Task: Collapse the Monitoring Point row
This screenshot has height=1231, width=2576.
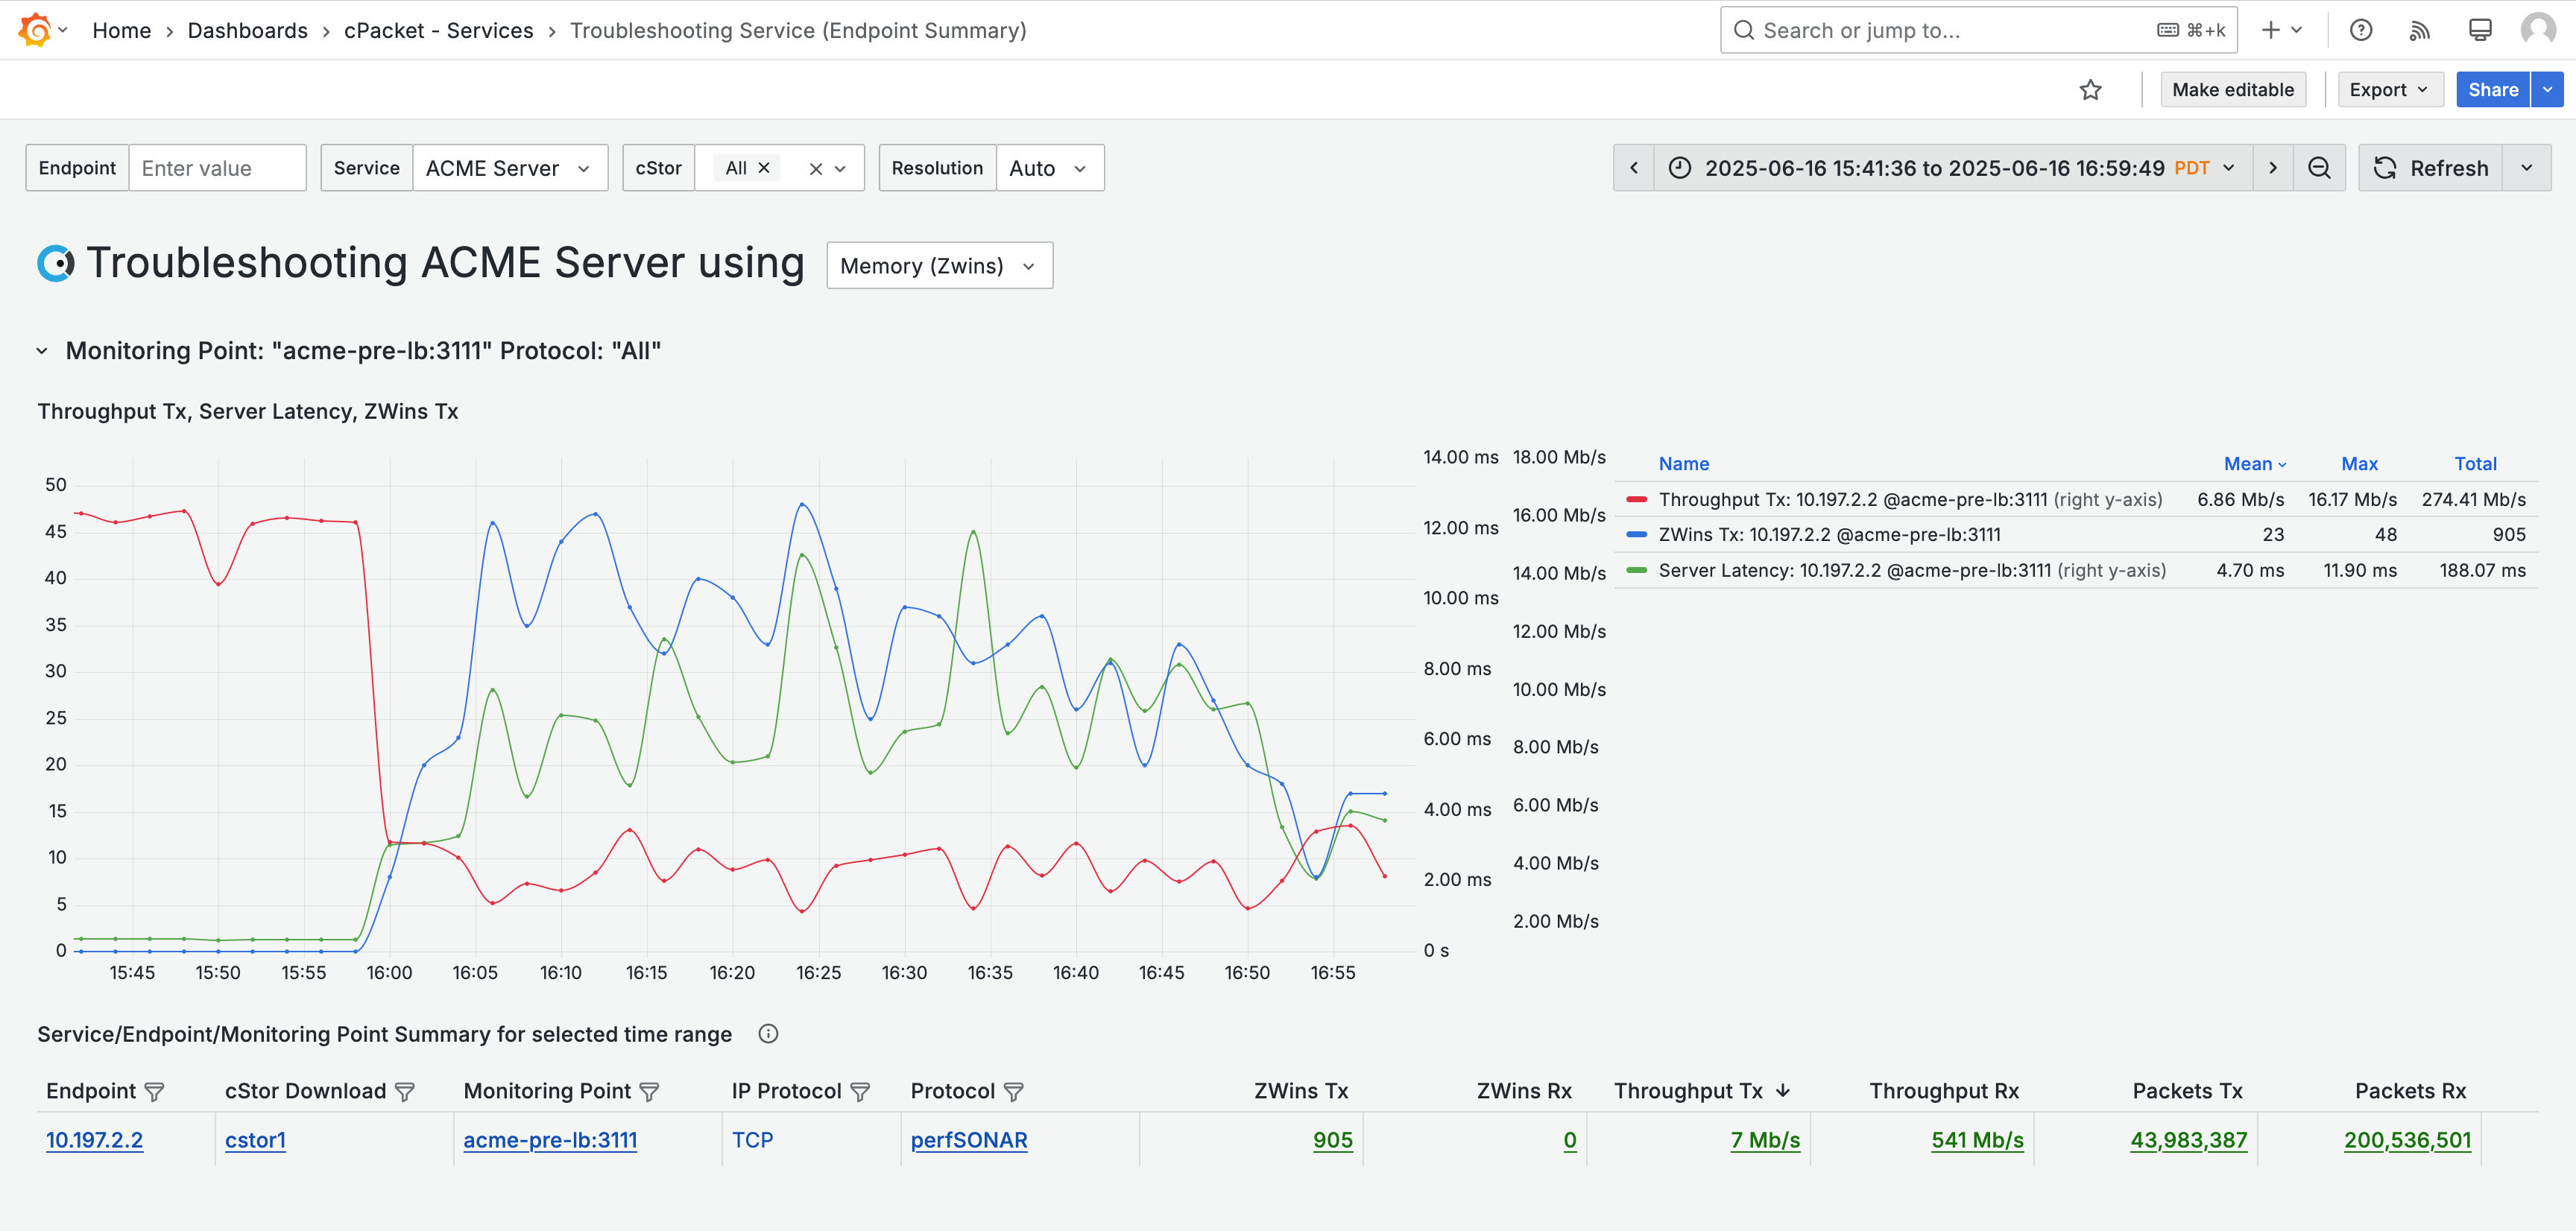Action: 42,351
